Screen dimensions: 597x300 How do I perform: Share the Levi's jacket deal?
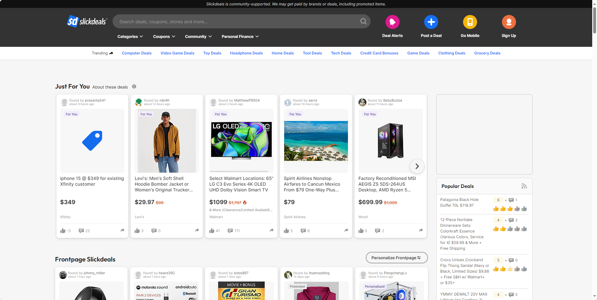pos(197,230)
